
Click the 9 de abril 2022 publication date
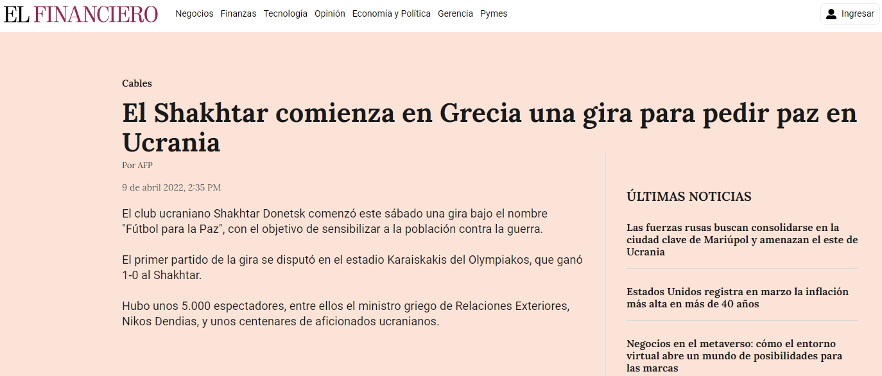(x=171, y=187)
